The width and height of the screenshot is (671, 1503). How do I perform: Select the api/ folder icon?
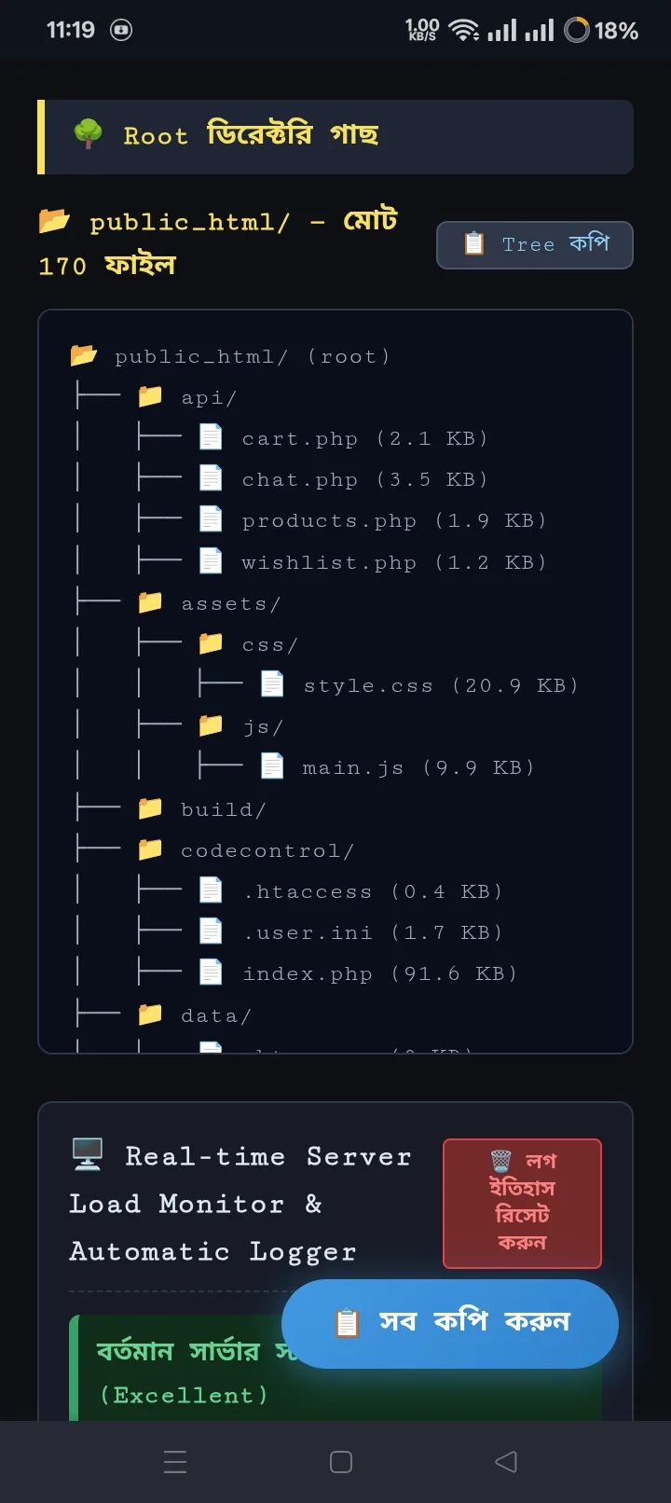pos(150,397)
